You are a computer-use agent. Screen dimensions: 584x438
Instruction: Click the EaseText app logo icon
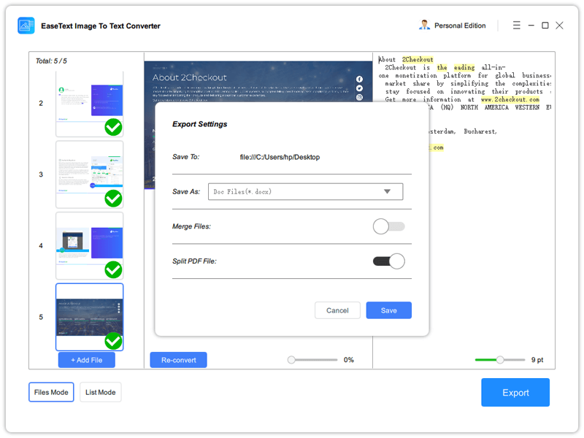26,26
